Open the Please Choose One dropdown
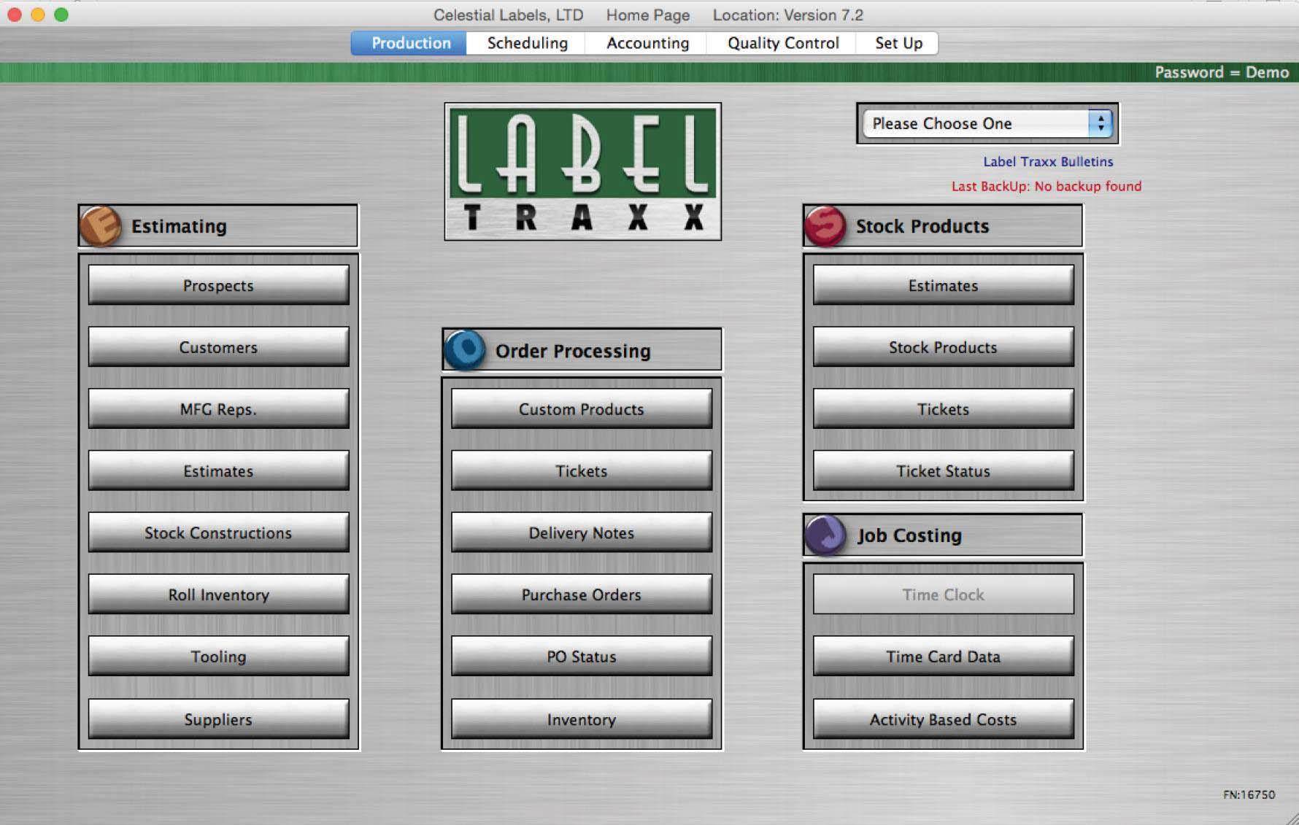Viewport: 1299px width, 825px height. 987,123
